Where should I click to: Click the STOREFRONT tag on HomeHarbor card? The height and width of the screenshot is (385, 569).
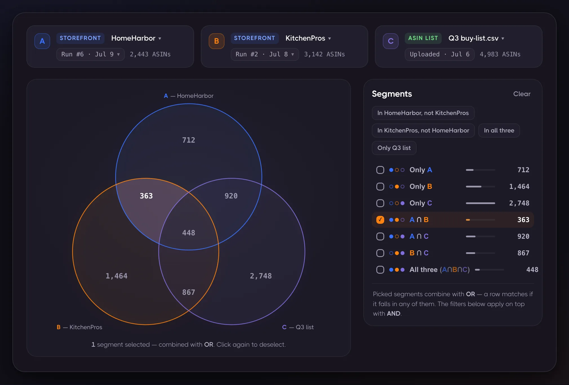coord(80,38)
